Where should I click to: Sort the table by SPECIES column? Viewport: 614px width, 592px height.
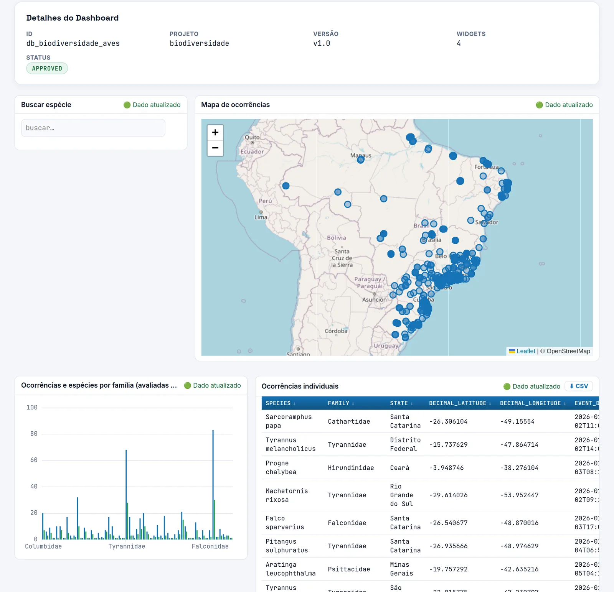pos(281,403)
